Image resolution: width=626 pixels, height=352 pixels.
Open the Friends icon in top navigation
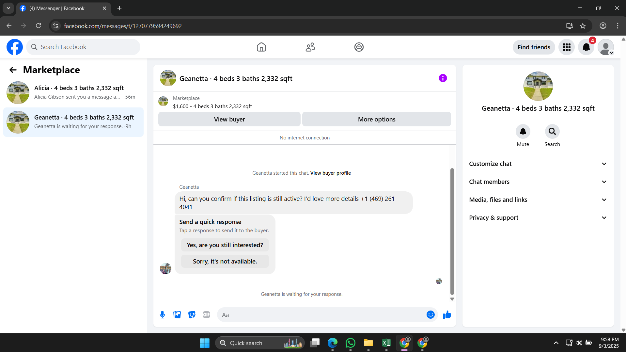coord(310,47)
